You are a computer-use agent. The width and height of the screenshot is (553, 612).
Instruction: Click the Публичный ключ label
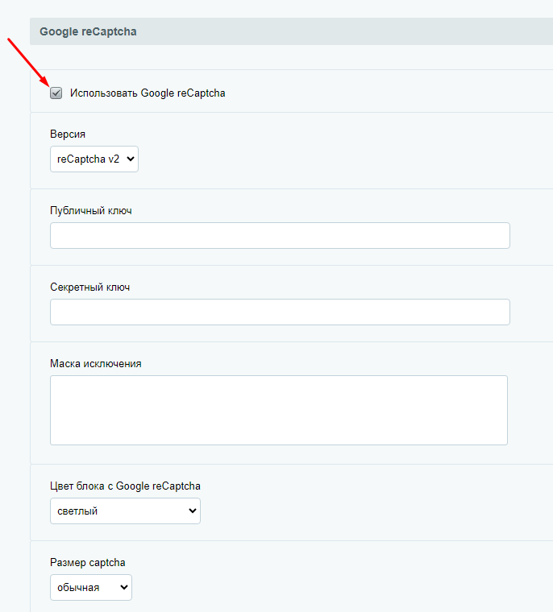[x=90, y=210]
